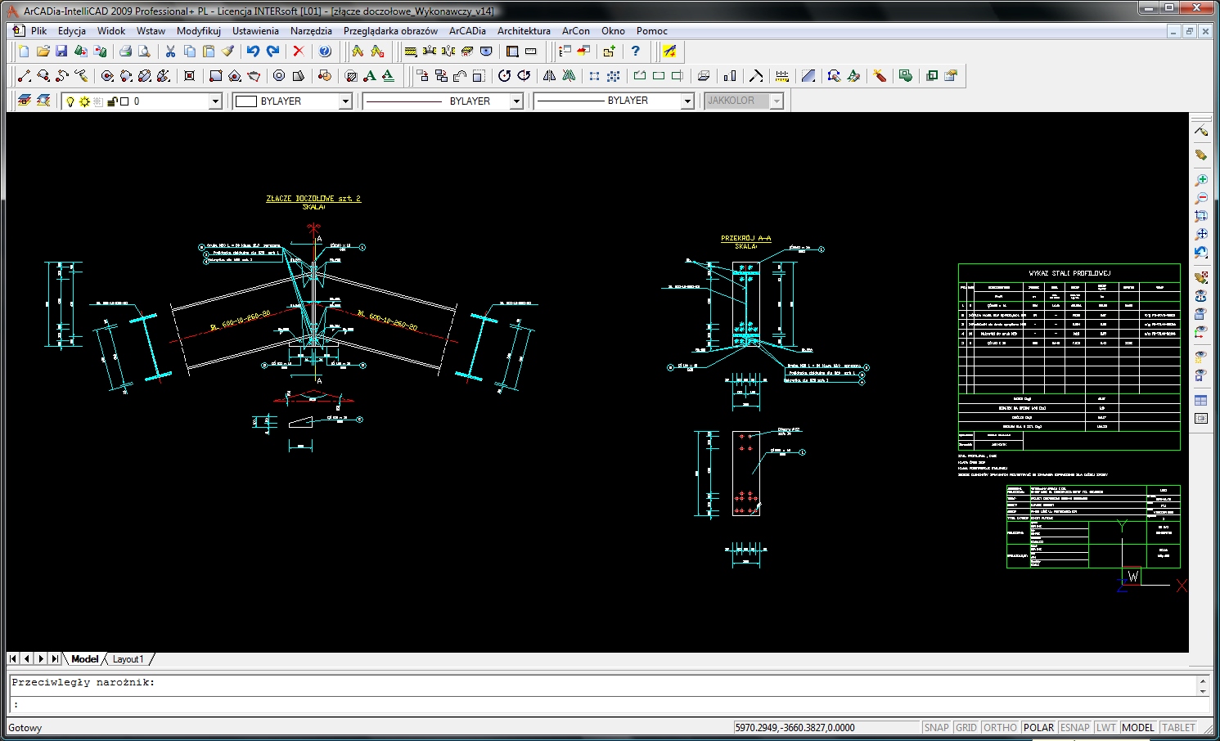
Task: Click the Zoom Out magnifier icon
Action: 1200,198
